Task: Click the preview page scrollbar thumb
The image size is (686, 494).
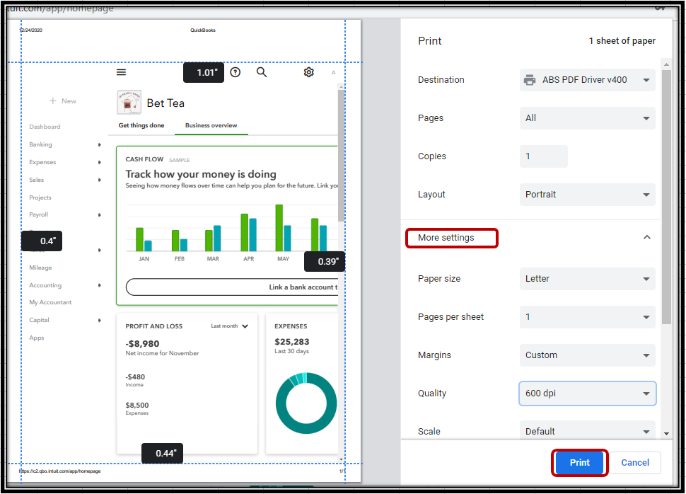Action: (x=341, y=156)
